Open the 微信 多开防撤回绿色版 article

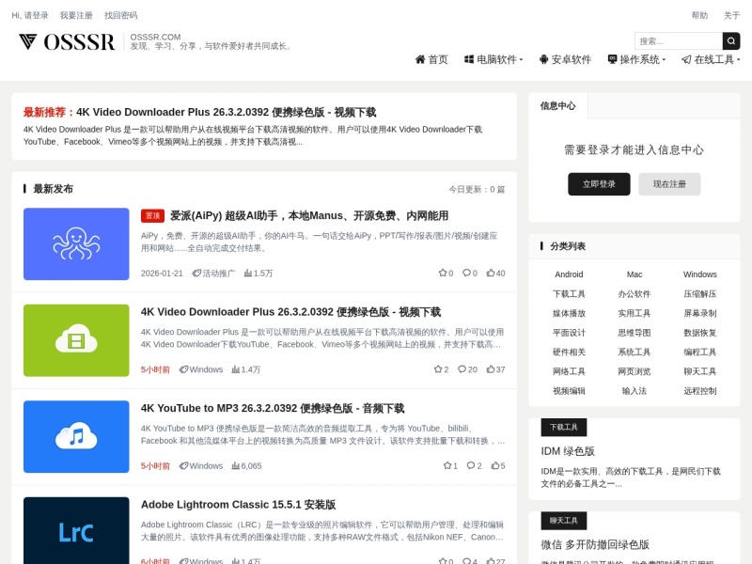point(595,545)
